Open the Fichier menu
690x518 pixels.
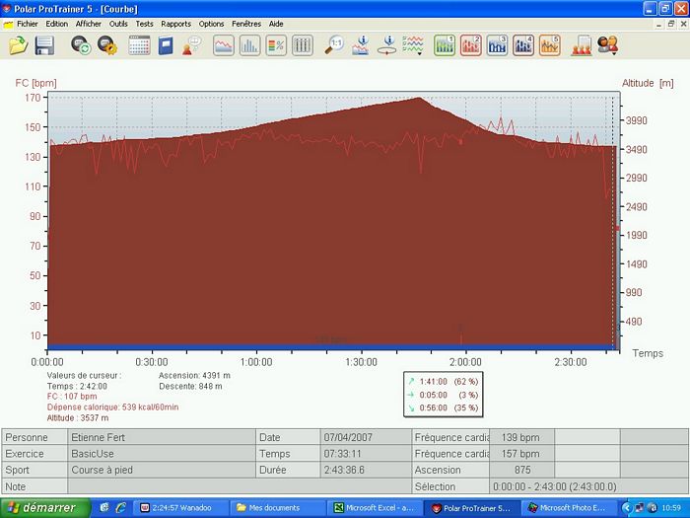pyautogui.click(x=27, y=24)
